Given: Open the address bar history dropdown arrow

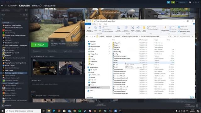Looking at the screenshot, I should (169, 37).
